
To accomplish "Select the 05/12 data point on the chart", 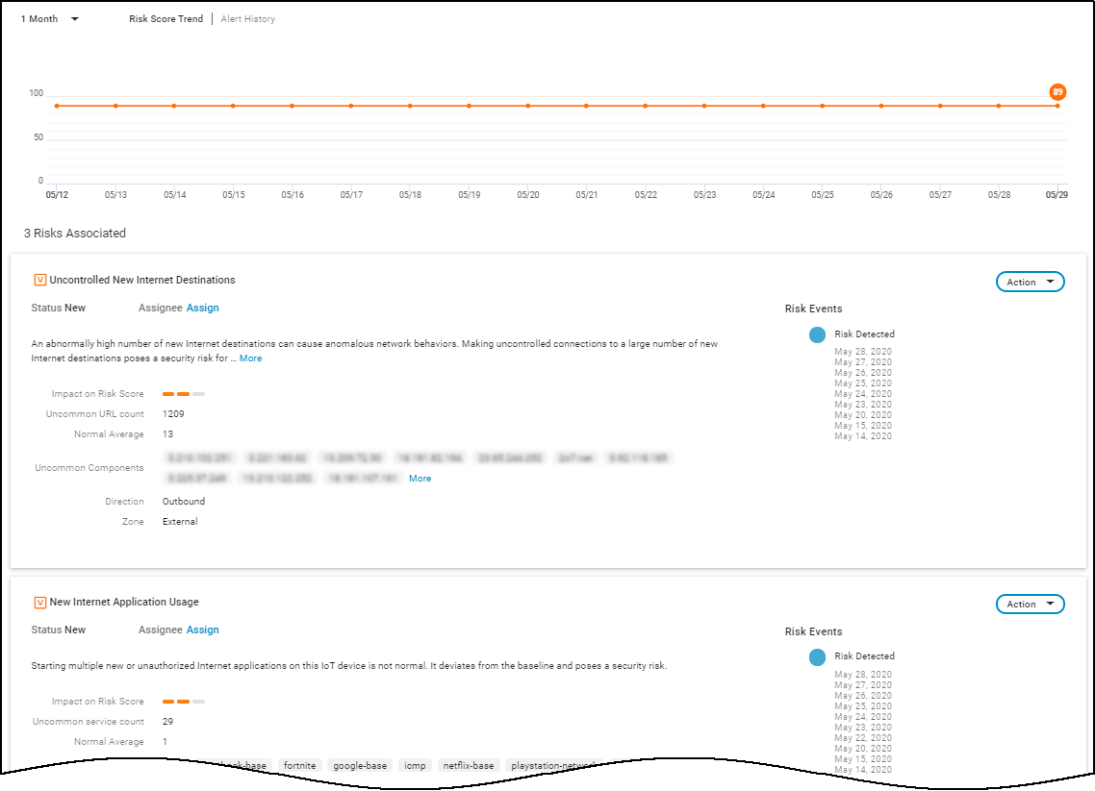I will pyautogui.click(x=58, y=106).
